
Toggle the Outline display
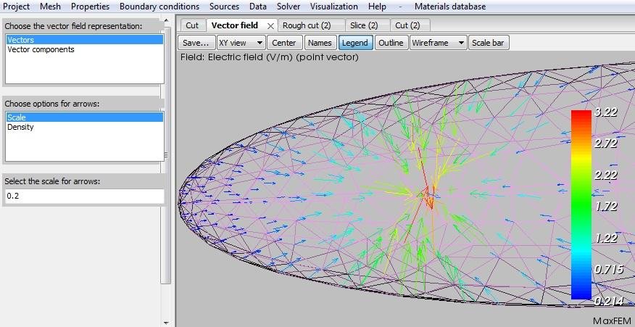click(391, 43)
